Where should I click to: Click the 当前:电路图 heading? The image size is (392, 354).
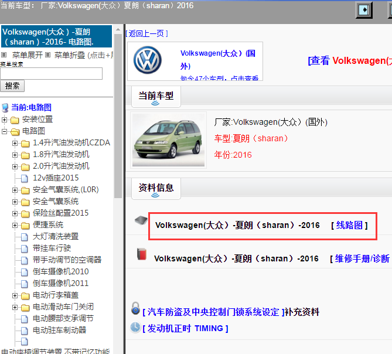click(31, 107)
